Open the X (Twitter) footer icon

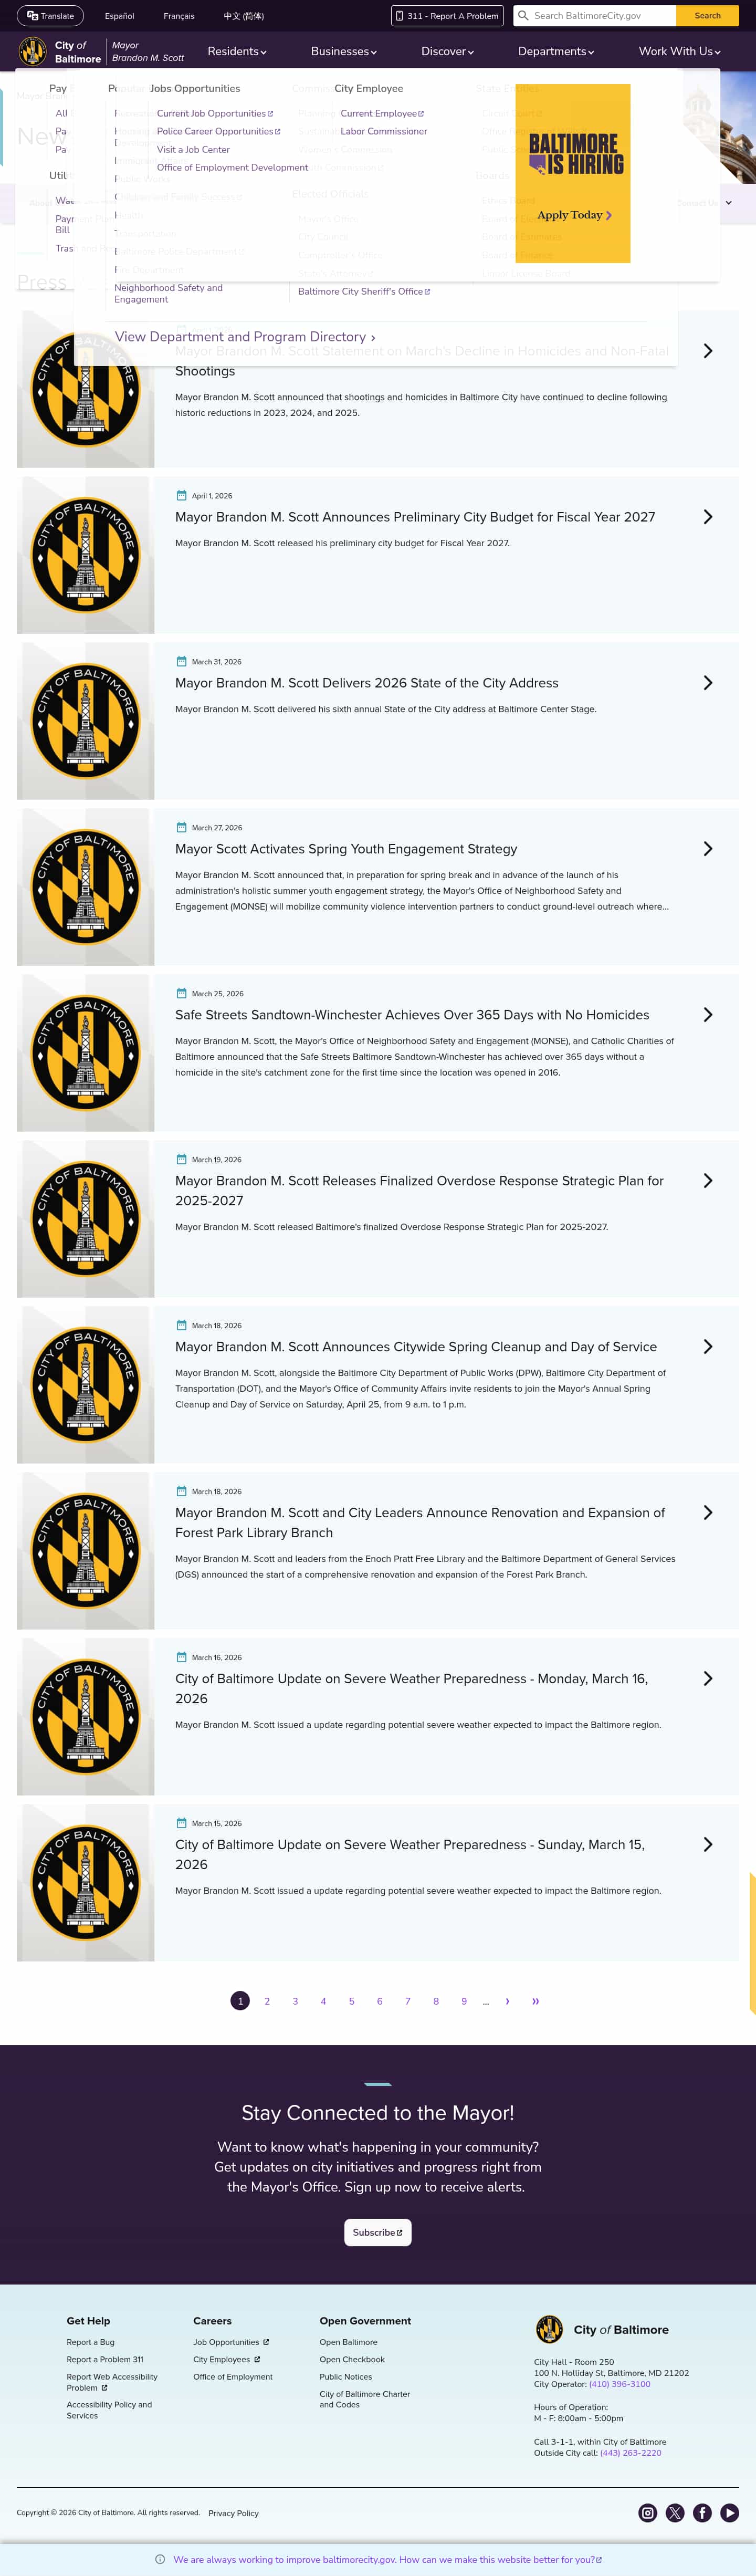675,2512
